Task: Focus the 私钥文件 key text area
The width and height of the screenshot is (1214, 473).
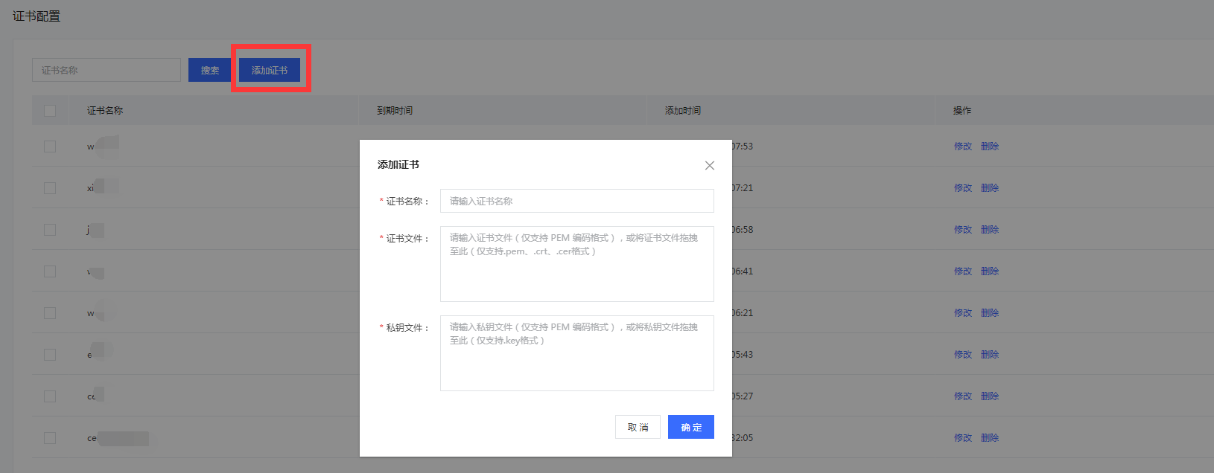Action: tap(577, 353)
